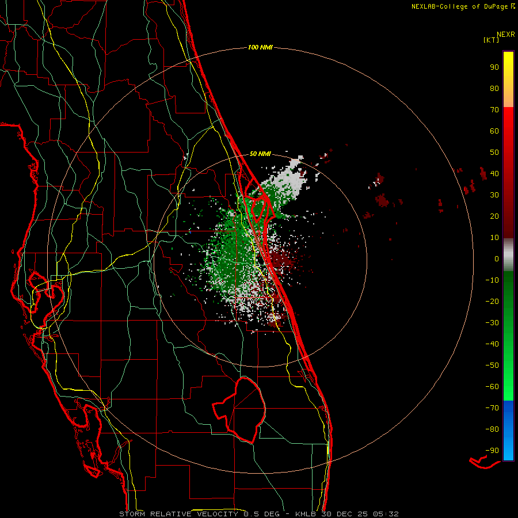Click the 0.5 DEG elevation text
The image size is (518, 518).
pos(262,514)
